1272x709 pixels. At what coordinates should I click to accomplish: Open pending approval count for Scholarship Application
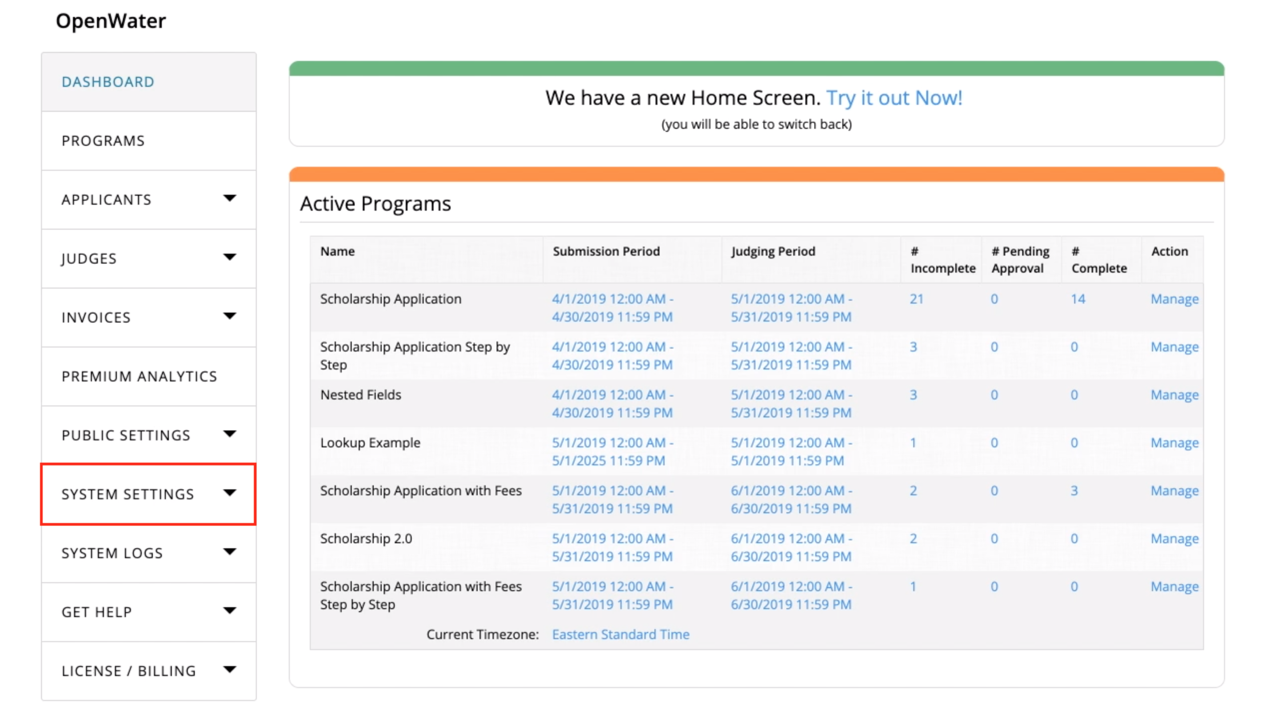pos(994,299)
